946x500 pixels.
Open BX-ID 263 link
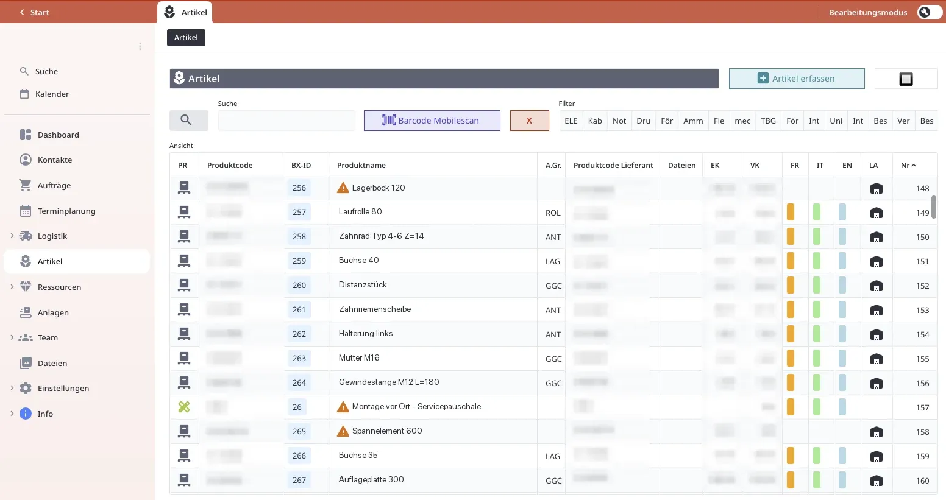point(299,358)
